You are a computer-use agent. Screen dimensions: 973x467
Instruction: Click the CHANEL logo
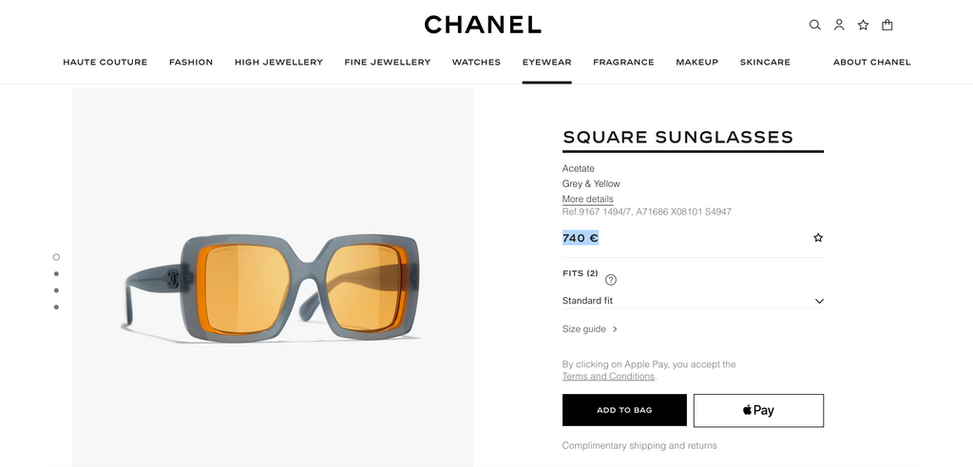[x=483, y=25]
